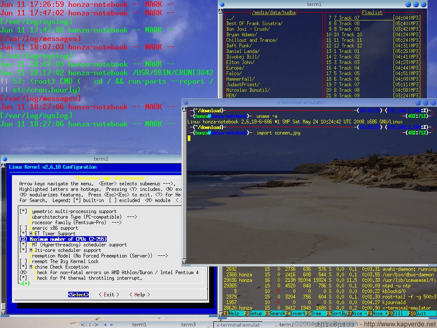Click the <-|-> pager control in the taskbar
This screenshot has height=328, width=437.
(x=90, y=325)
